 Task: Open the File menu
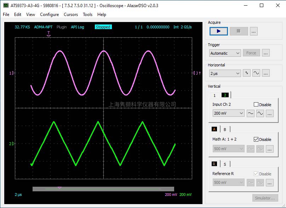coord(6,15)
